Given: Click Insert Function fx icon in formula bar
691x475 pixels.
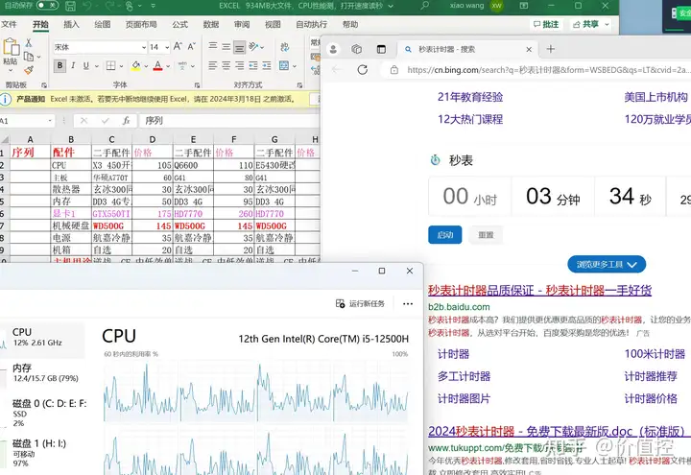Looking at the screenshot, I should point(126,120).
